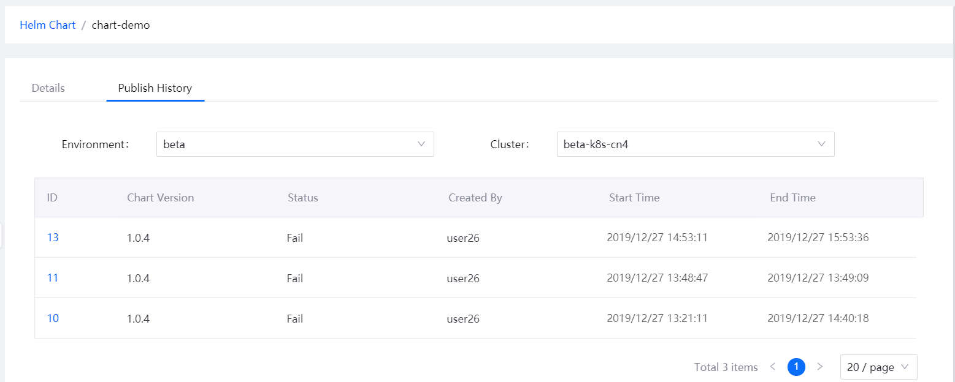Screen dimensions: 955x382
Task: Select page 1 in pagination
Action: click(x=796, y=367)
